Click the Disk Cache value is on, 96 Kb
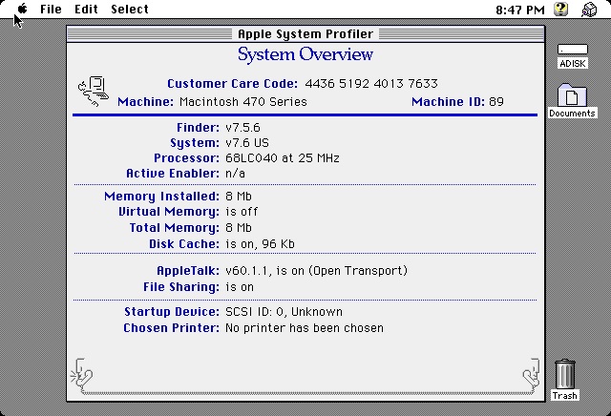This screenshot has height=416, width=611. [x=260, y=244]
